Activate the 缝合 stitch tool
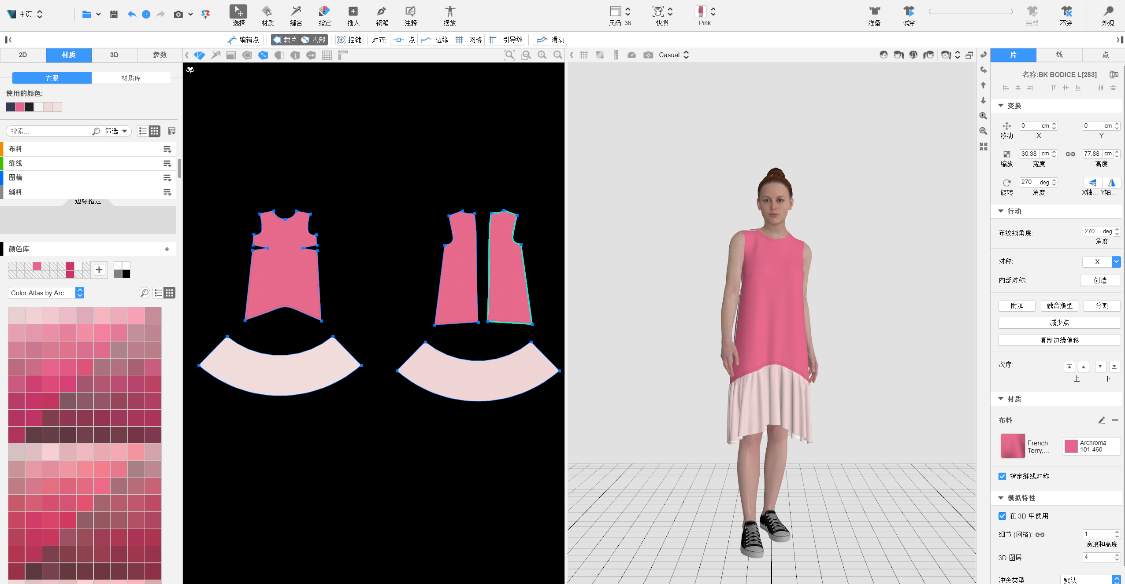This screenshot has width=1125, height=584. 296,15
